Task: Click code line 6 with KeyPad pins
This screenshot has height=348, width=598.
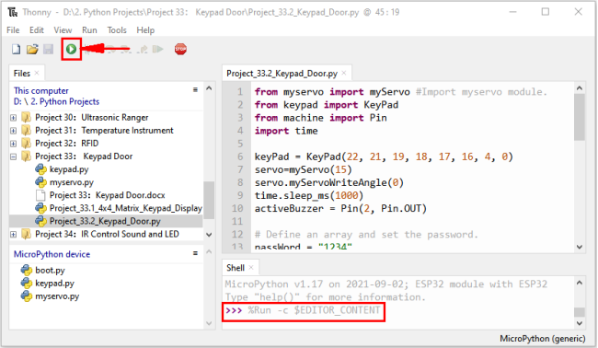Action: pos(384,157)
